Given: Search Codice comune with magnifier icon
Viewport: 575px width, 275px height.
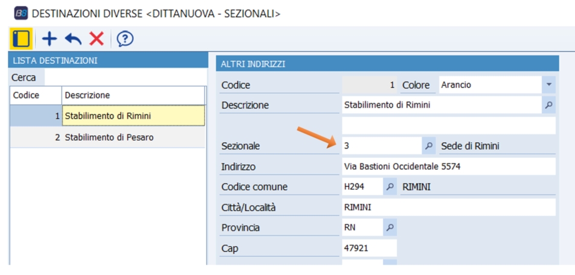Looking at the screenshot, I should pyautogui.click(x=390, y=187).
